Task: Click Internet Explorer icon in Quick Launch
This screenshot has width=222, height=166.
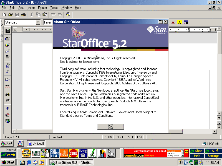Action: [x=29, y=162]
